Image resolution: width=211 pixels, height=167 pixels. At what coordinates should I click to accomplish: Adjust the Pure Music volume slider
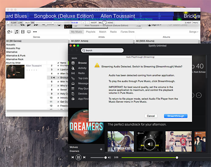[53, 23]
